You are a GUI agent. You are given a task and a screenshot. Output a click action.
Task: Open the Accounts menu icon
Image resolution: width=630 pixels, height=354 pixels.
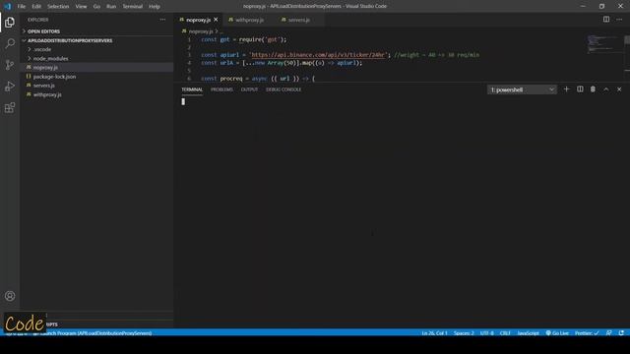(x=10, y=296)
